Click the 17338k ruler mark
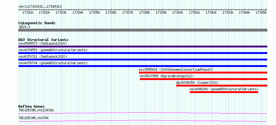 point(145,12)
